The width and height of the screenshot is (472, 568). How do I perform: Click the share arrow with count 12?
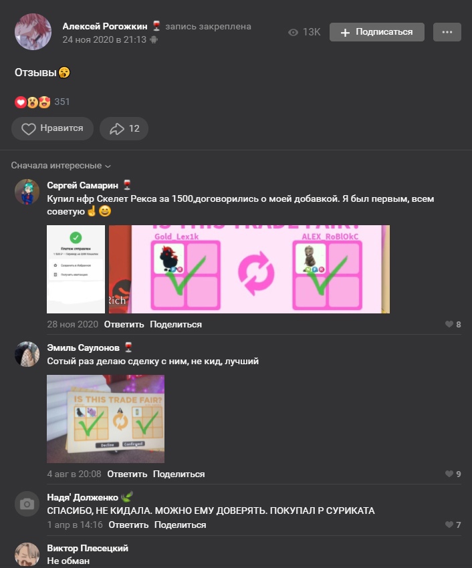click(x=124, y=128)
